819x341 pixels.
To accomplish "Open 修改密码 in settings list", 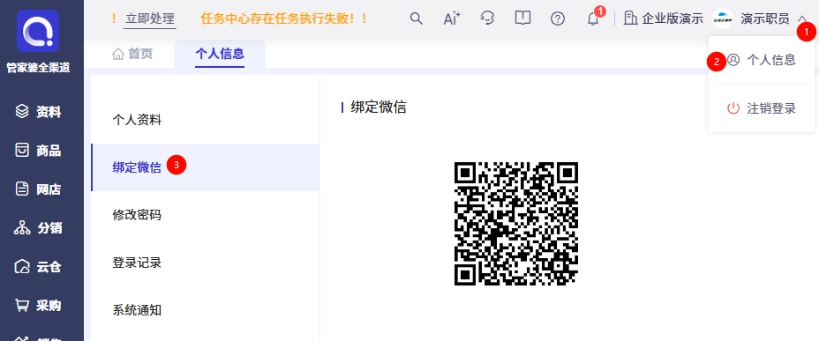I will point(206,215).
